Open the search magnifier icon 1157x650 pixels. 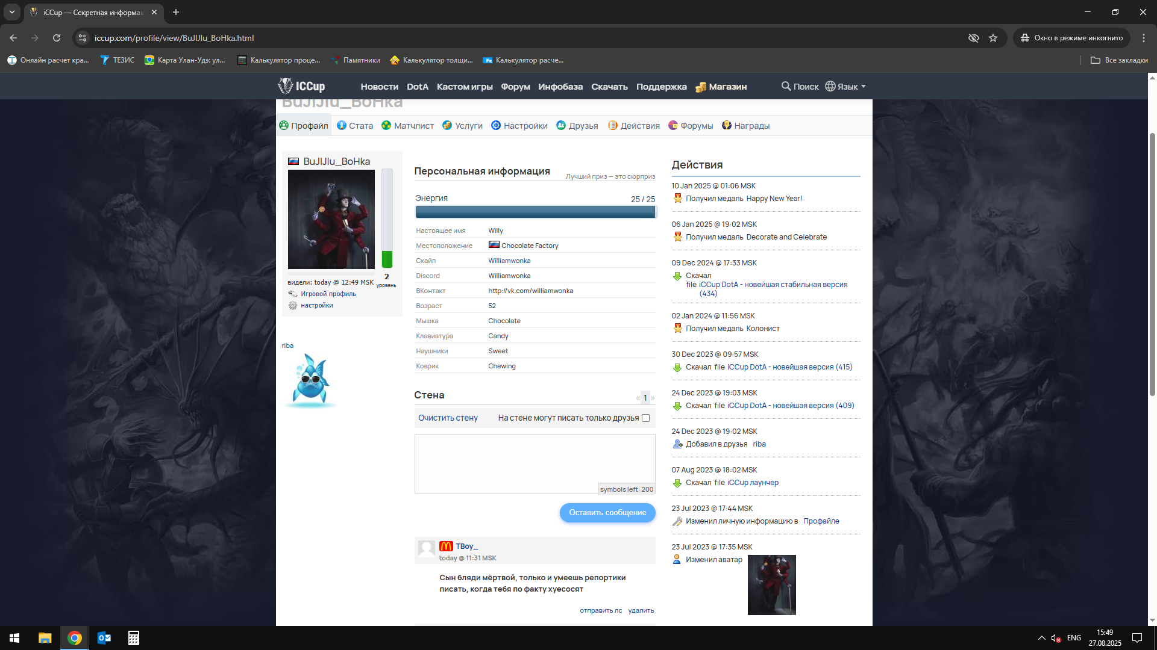[x=786, y=86]
